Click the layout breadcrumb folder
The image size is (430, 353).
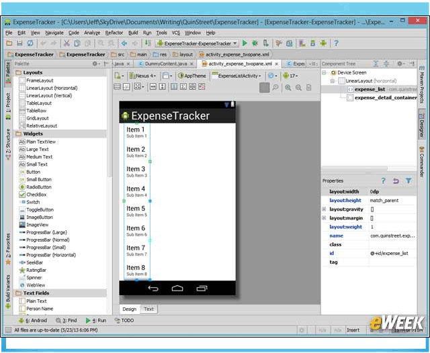pyautogui.click(x=183, y=54)
